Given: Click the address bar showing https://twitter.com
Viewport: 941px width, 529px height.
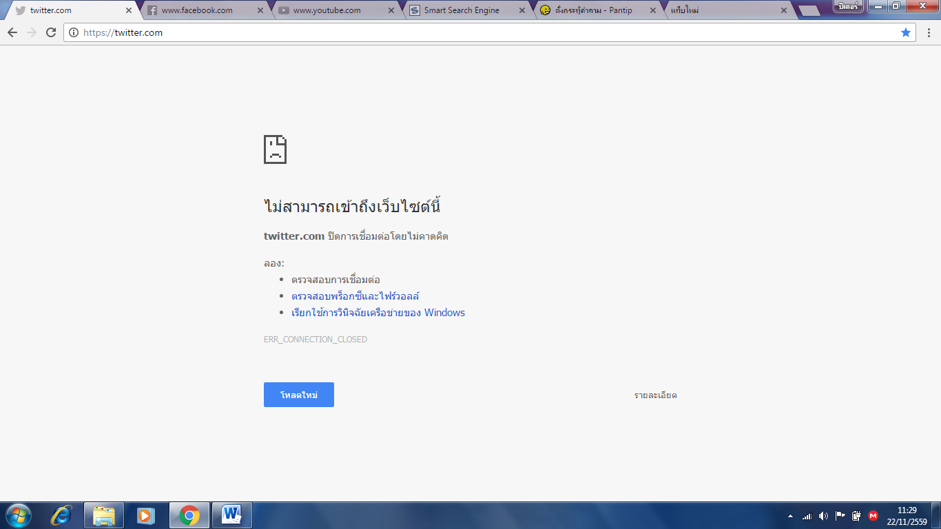Looking at the screenshot, I should (x=490, y=32).
